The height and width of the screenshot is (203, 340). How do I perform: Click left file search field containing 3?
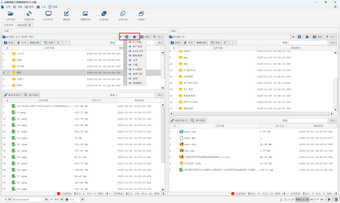tap(135, 95)
